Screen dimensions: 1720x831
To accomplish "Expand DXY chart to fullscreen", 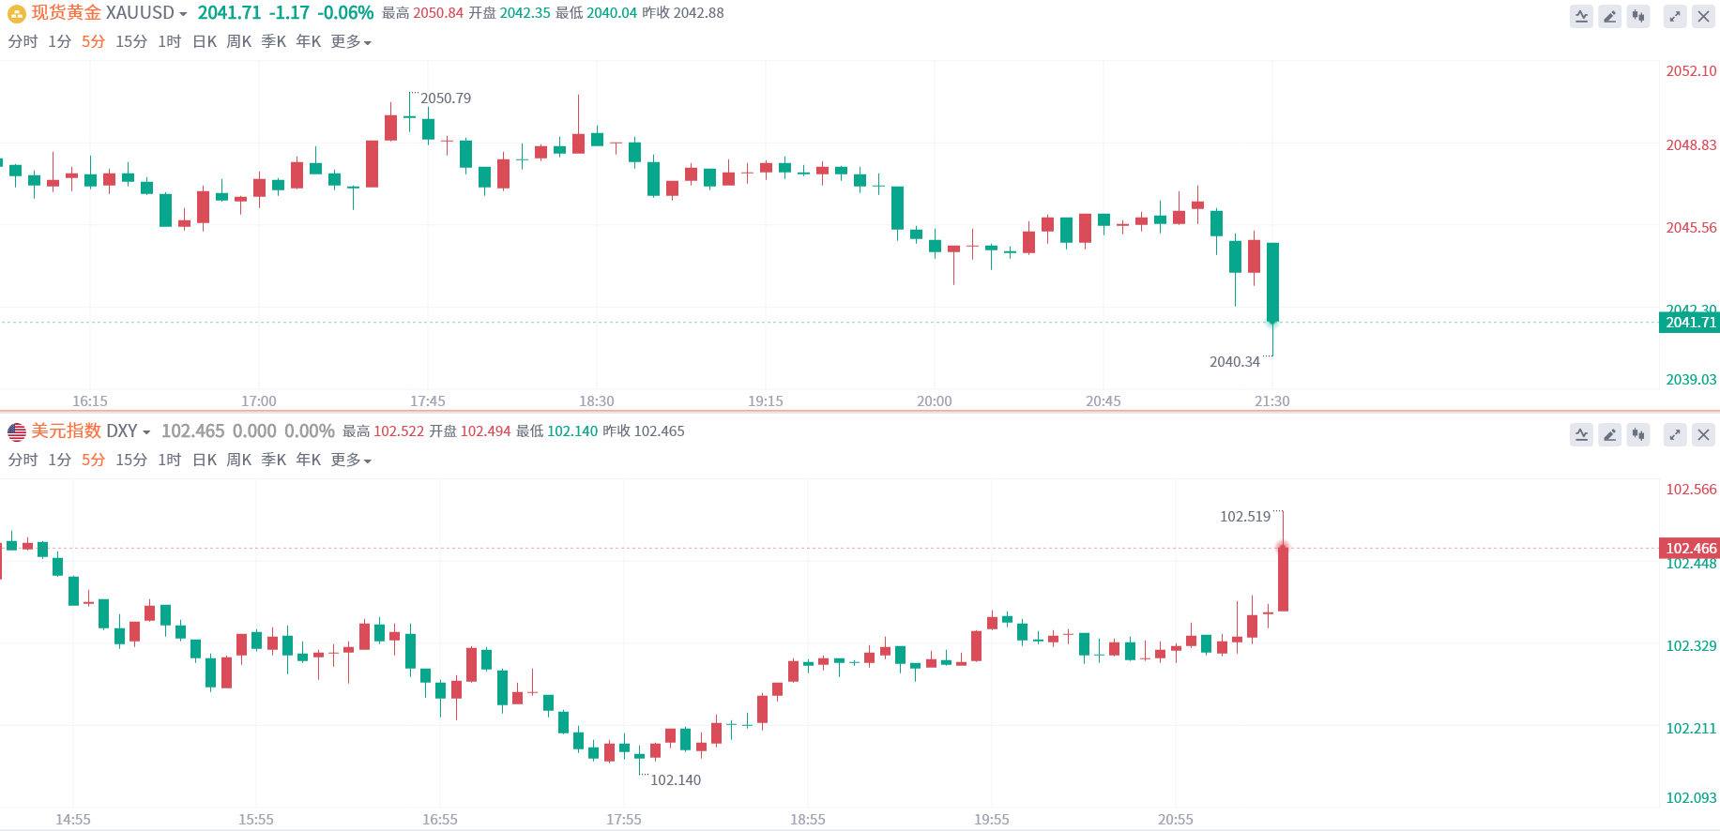I will (1675, 434).
